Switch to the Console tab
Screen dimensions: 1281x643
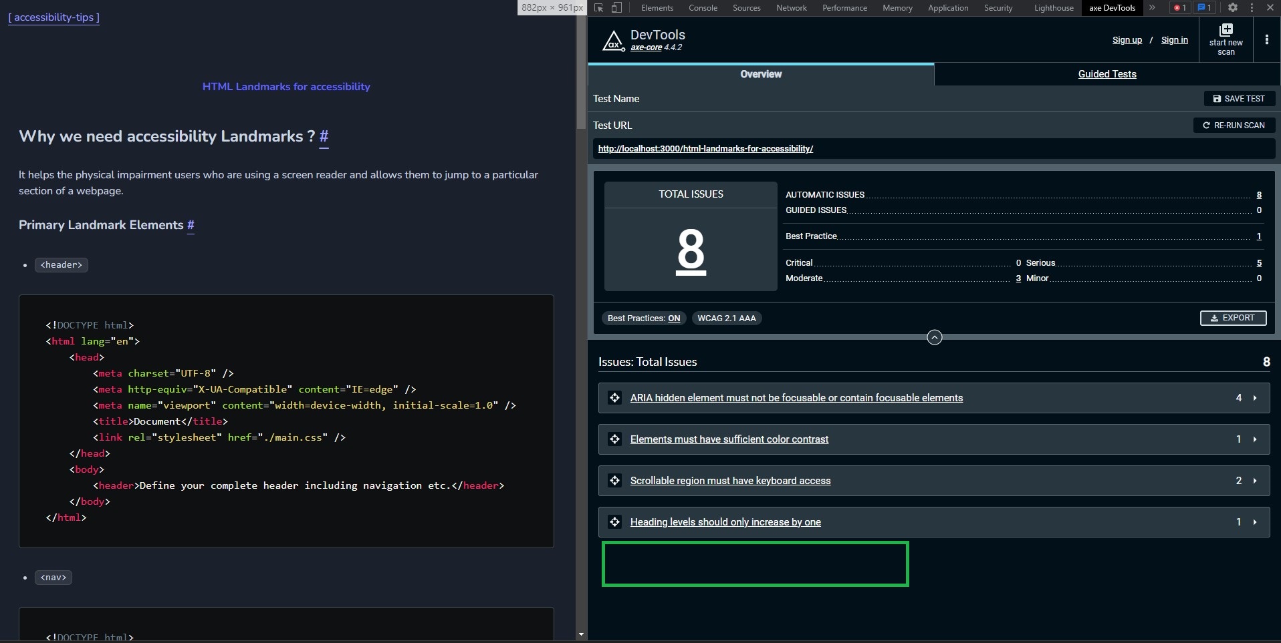[703, 8]
